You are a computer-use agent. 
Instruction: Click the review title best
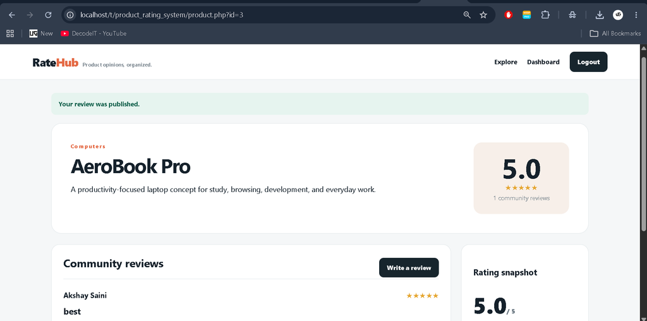click(72, 312)
